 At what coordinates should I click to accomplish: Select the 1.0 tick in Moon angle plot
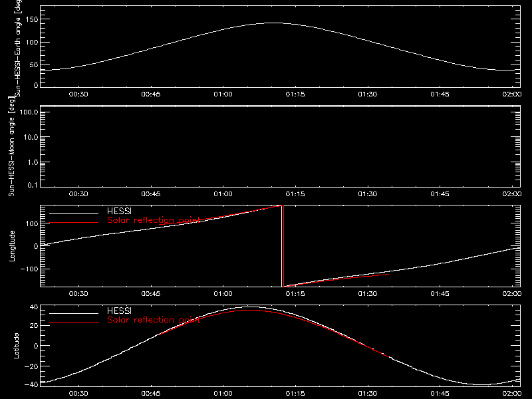point(33,162)
